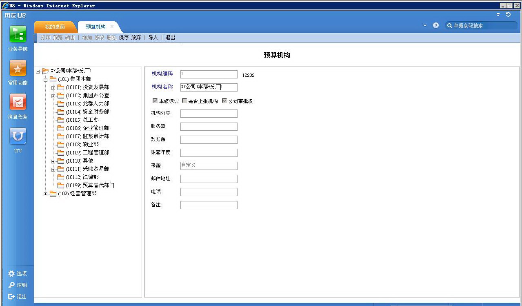This screenshot has height=306, width=522.
Task: Click the 数据源 input field
Action: point(209,139)
